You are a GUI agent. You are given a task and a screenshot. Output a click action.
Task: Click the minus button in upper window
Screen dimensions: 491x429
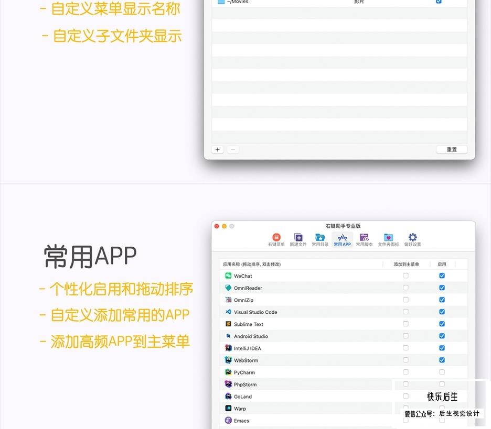(x=233, y=149)
